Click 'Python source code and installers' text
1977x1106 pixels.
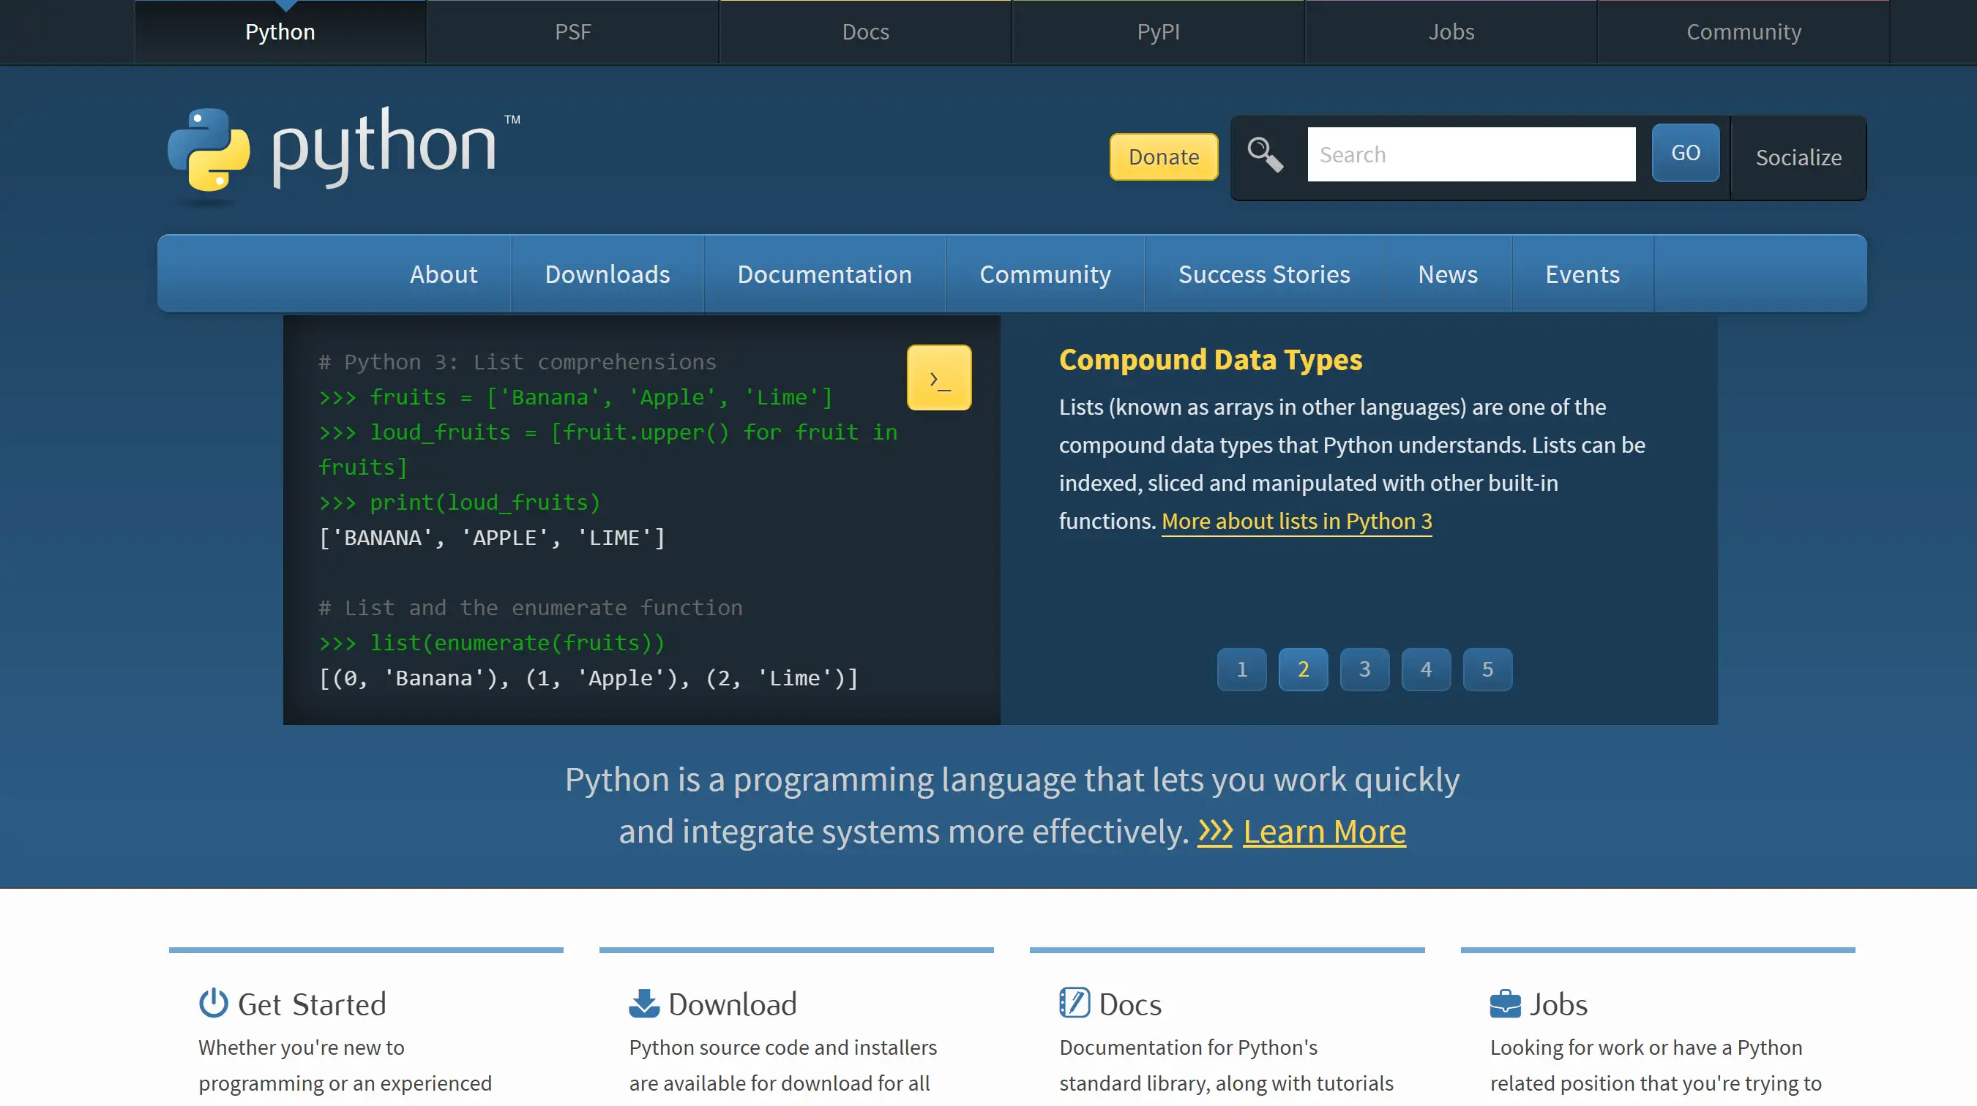click(782, 1047)
